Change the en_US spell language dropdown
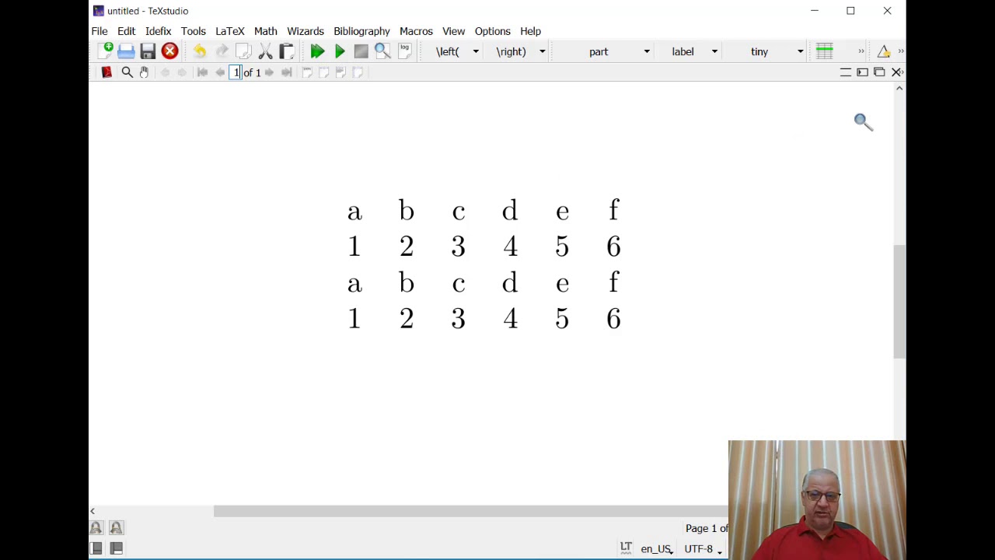 [x=657, y=549]
